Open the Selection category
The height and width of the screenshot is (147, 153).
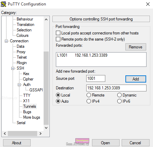24,30
